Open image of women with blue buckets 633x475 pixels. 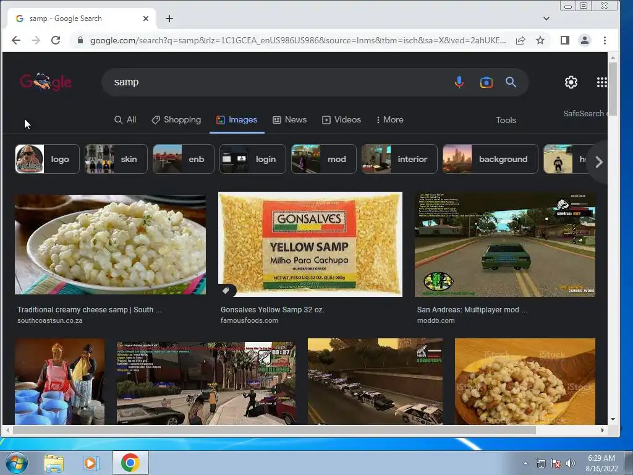60,381
